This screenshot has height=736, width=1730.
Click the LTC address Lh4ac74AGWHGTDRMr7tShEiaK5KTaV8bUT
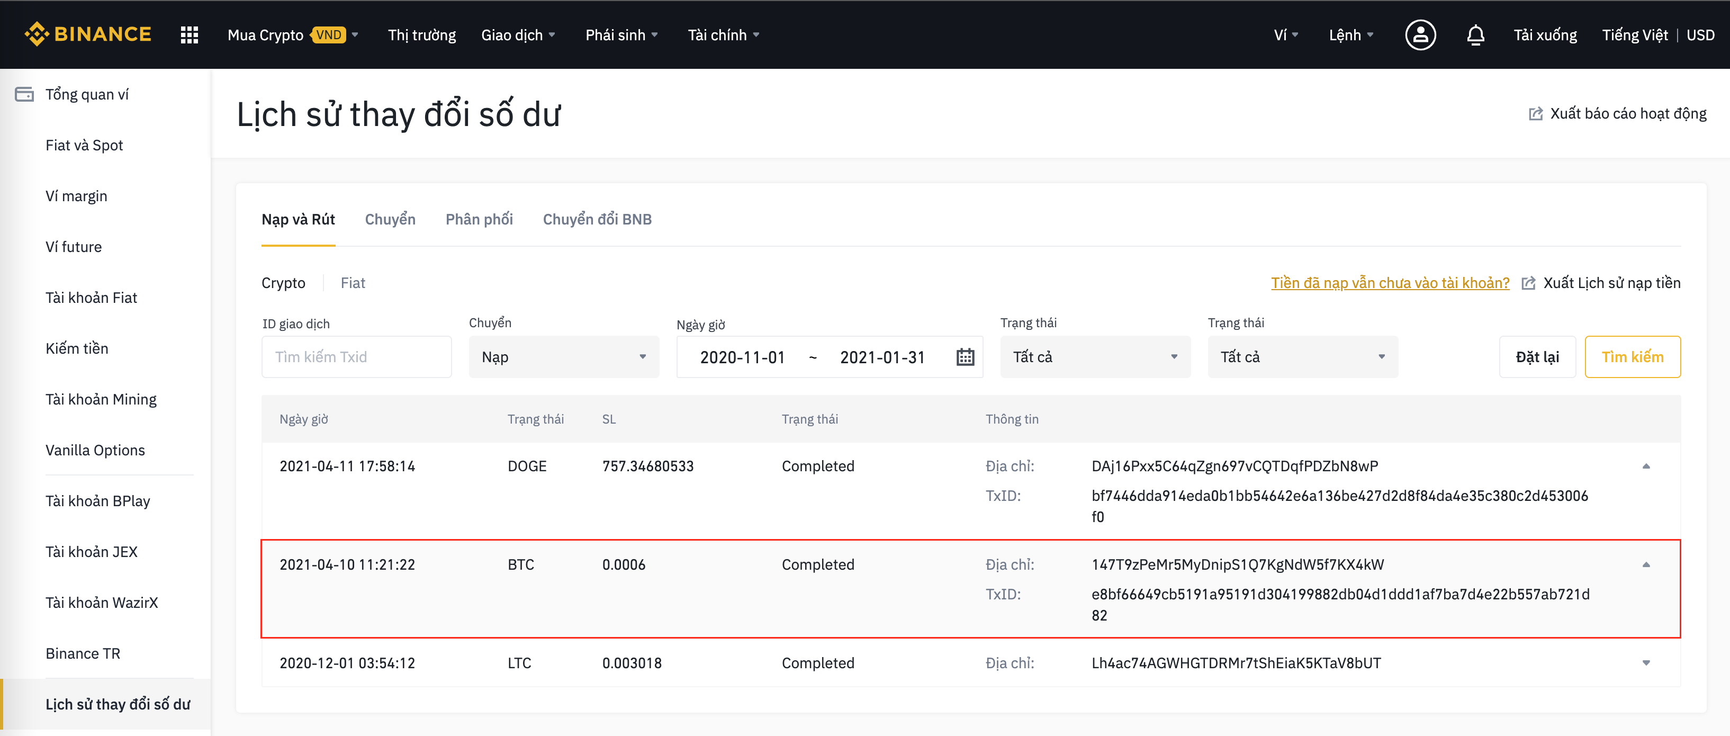1236,663
